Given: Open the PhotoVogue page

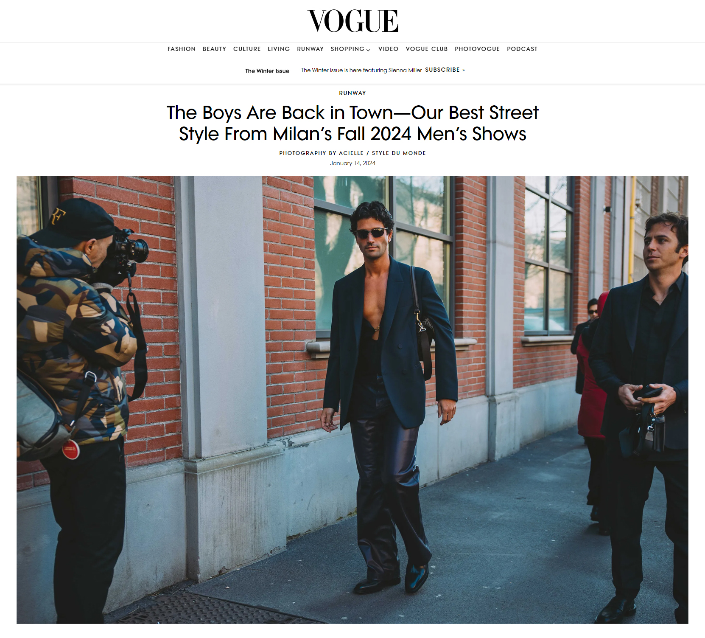Looking at the screenshot, I should [477, 49].
